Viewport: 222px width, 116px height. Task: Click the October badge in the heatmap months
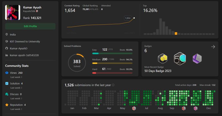pyautogui.click(x=184, y=108)
